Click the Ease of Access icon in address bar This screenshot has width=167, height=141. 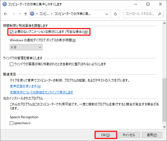(x=32, y=14)
